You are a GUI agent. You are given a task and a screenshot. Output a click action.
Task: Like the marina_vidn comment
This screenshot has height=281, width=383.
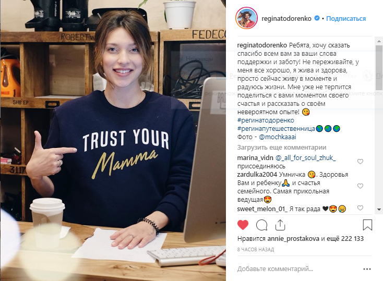point(360,162)
